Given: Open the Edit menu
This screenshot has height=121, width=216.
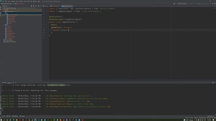Looking at the screenshot, I should (6, 1).
